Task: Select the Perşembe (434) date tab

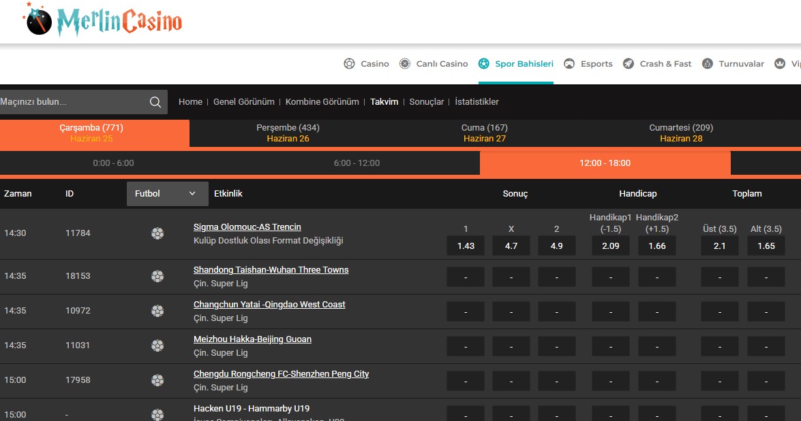Action: (x=288, y=133)
